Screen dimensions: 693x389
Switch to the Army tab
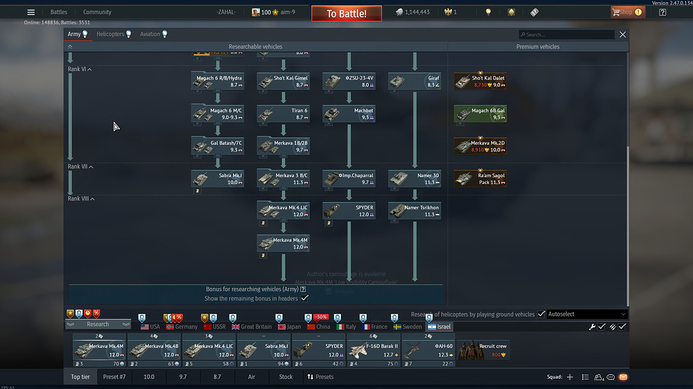78,34
